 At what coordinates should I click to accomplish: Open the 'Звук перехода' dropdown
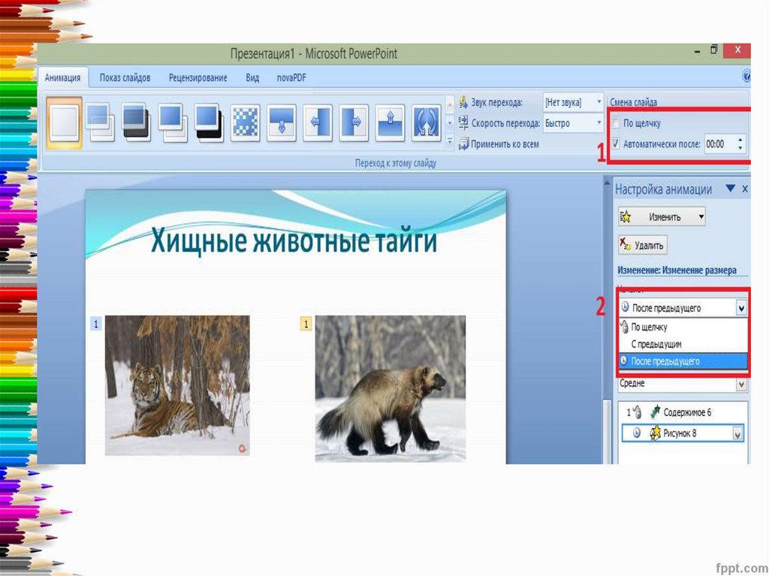(x=599, y=102)
